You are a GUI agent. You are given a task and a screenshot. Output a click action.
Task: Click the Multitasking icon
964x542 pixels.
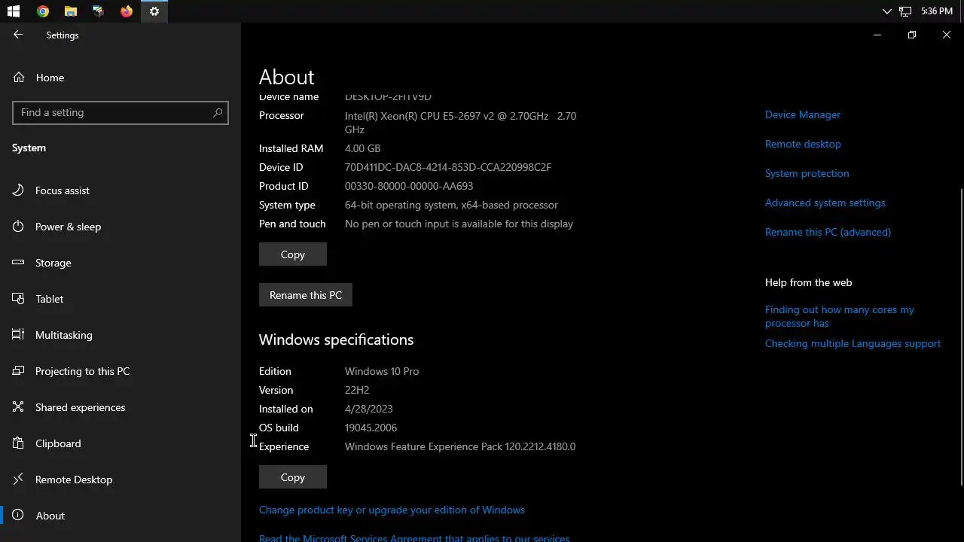pos(19,334)
